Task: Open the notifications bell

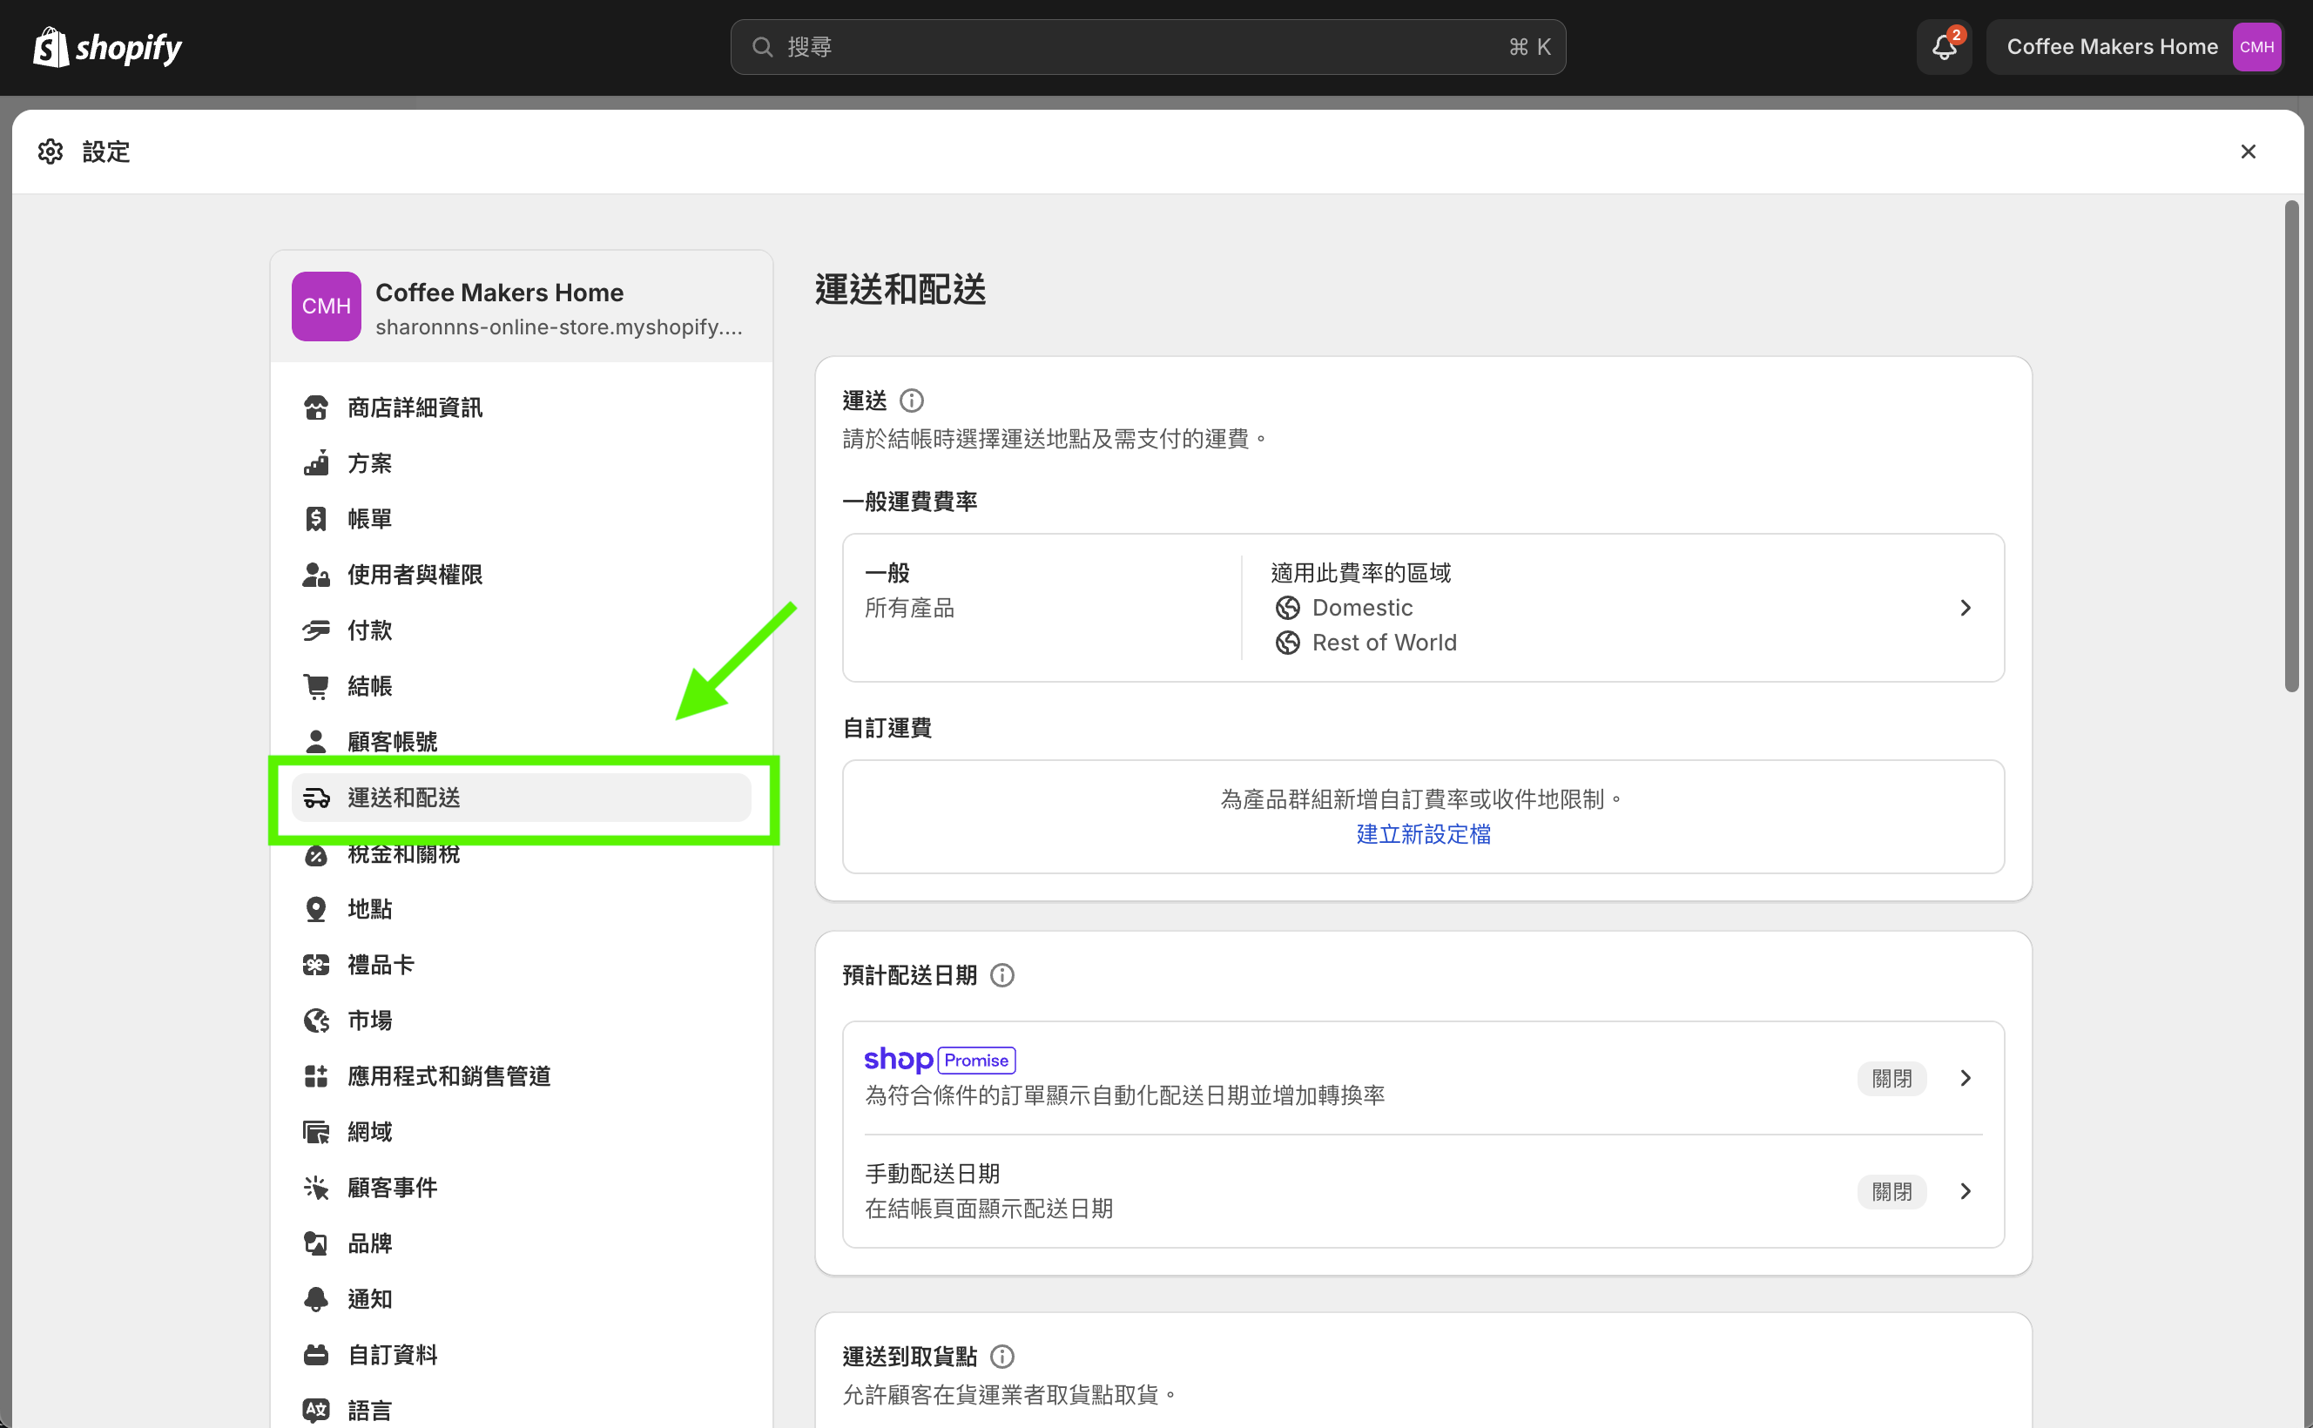Action: tap(1944, 47)
